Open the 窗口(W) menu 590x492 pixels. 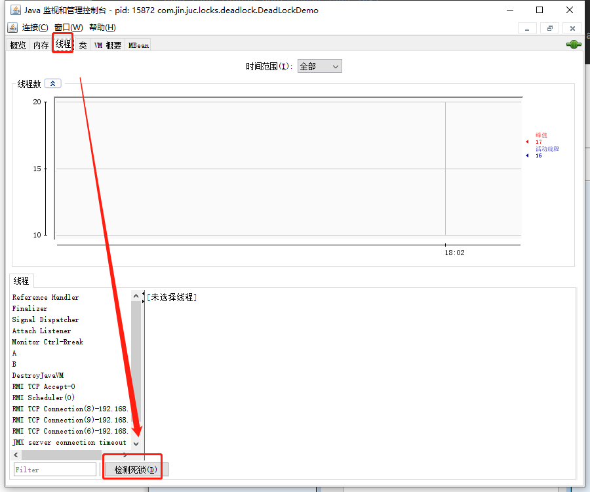click(x=68, y=28)
